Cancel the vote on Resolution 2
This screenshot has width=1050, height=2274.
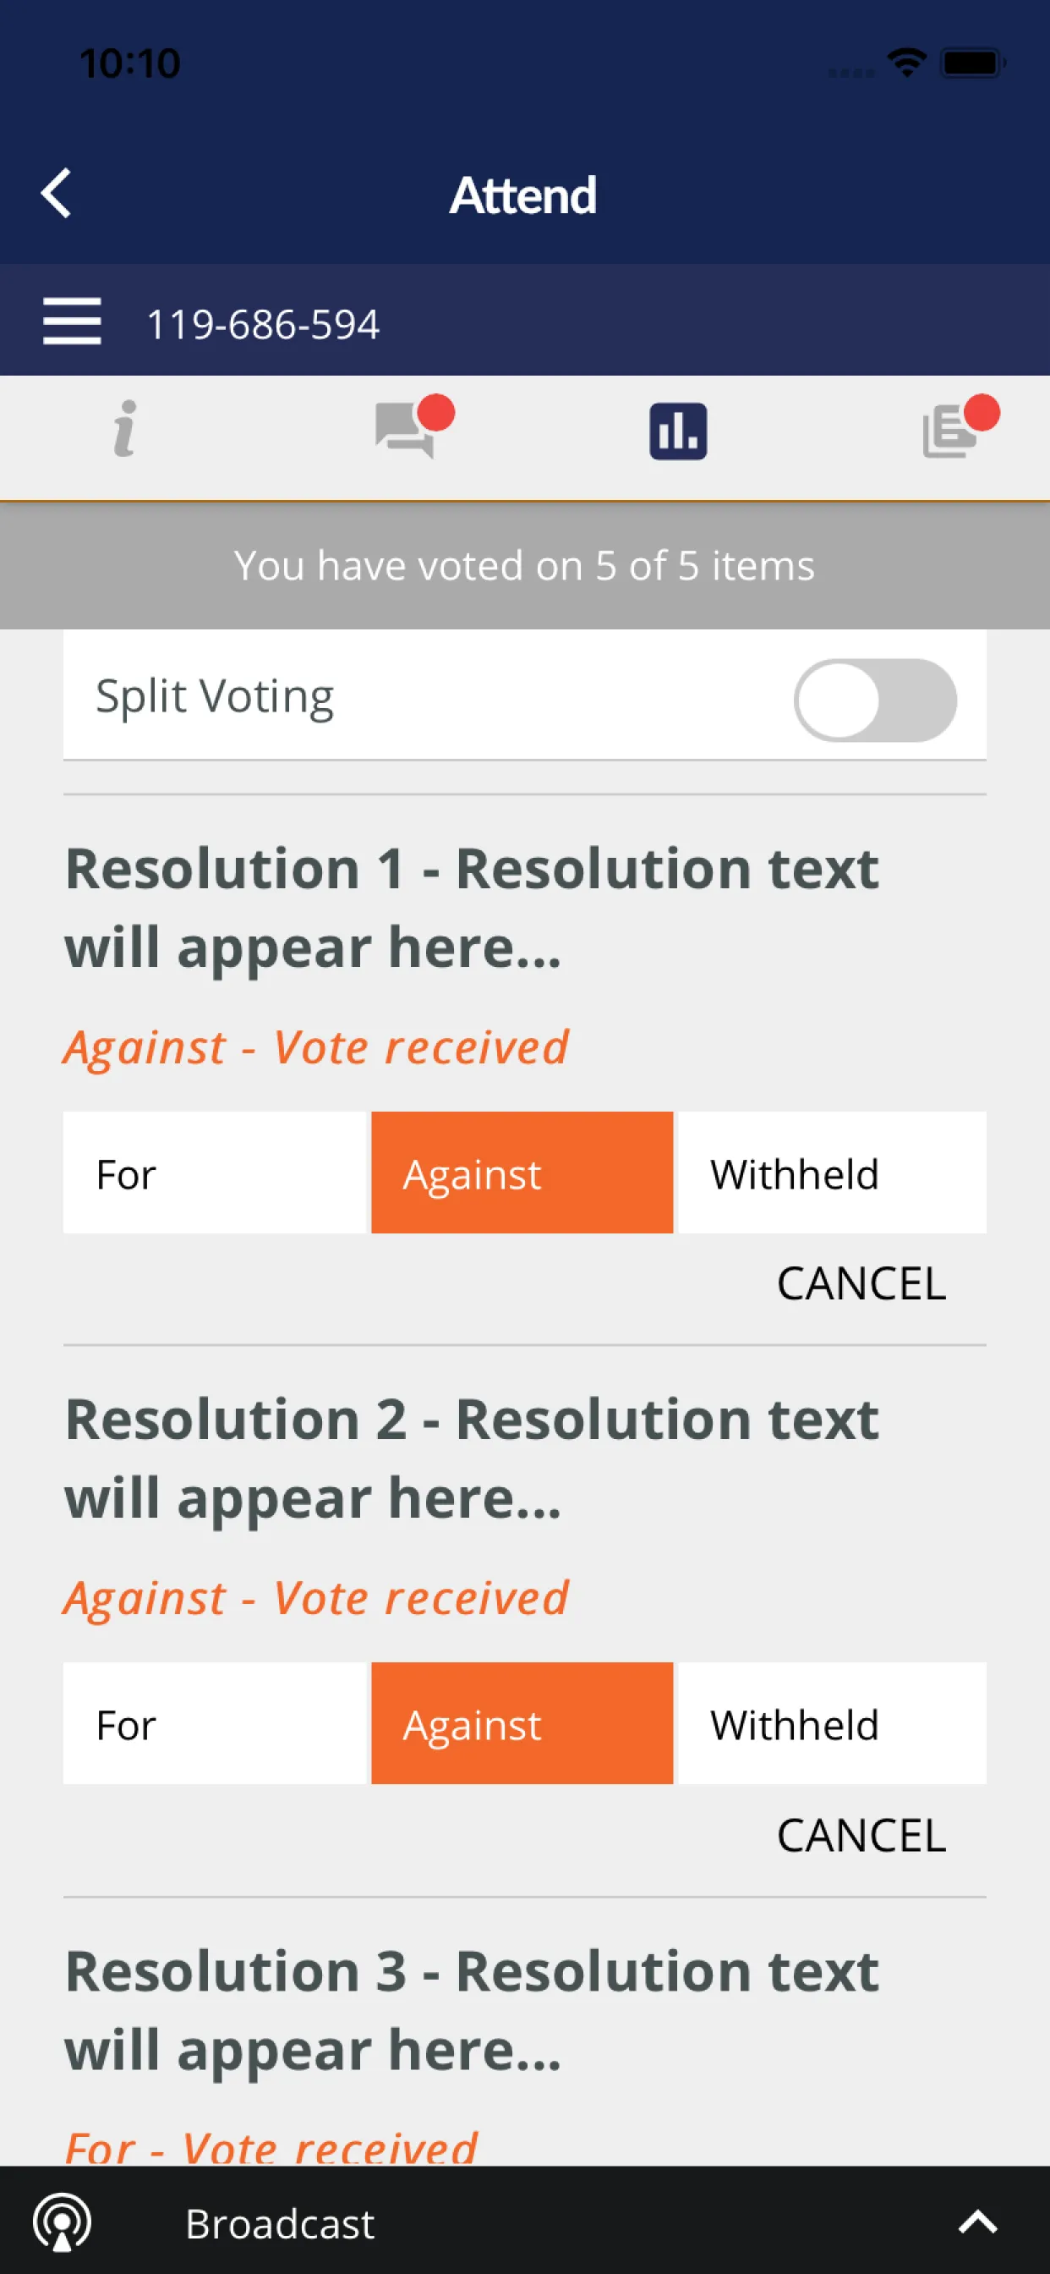(861, 1835)
